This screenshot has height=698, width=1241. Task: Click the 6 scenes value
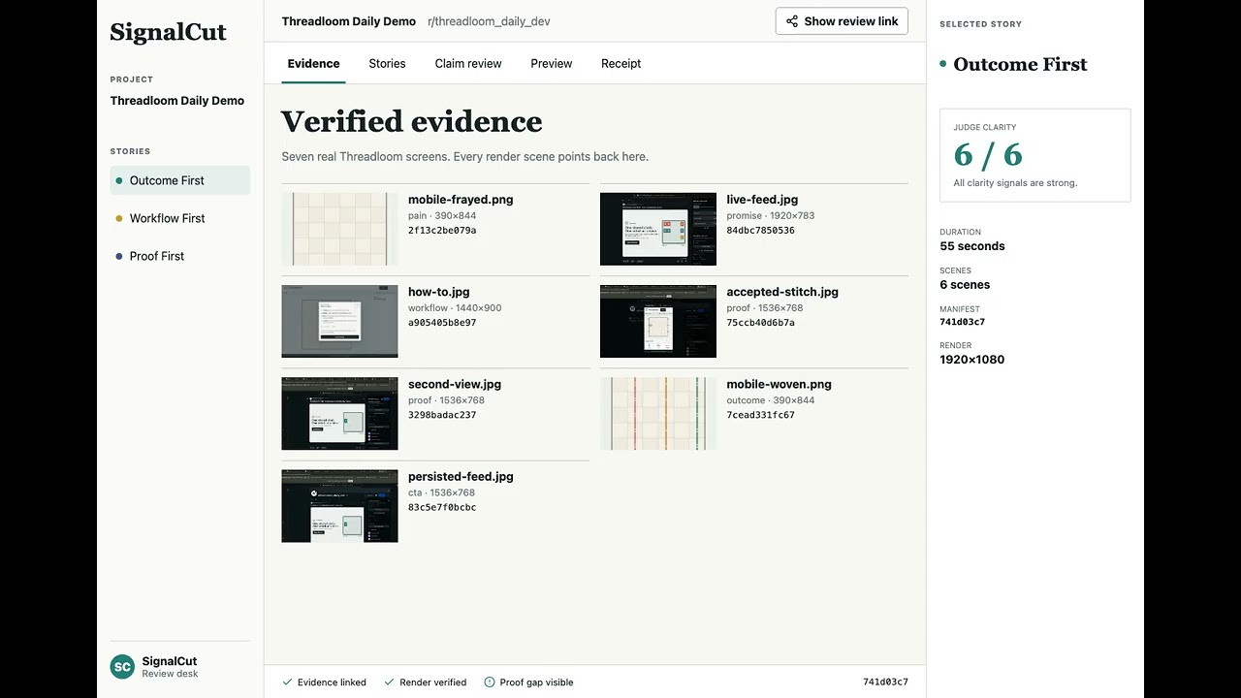click(965, 285)
